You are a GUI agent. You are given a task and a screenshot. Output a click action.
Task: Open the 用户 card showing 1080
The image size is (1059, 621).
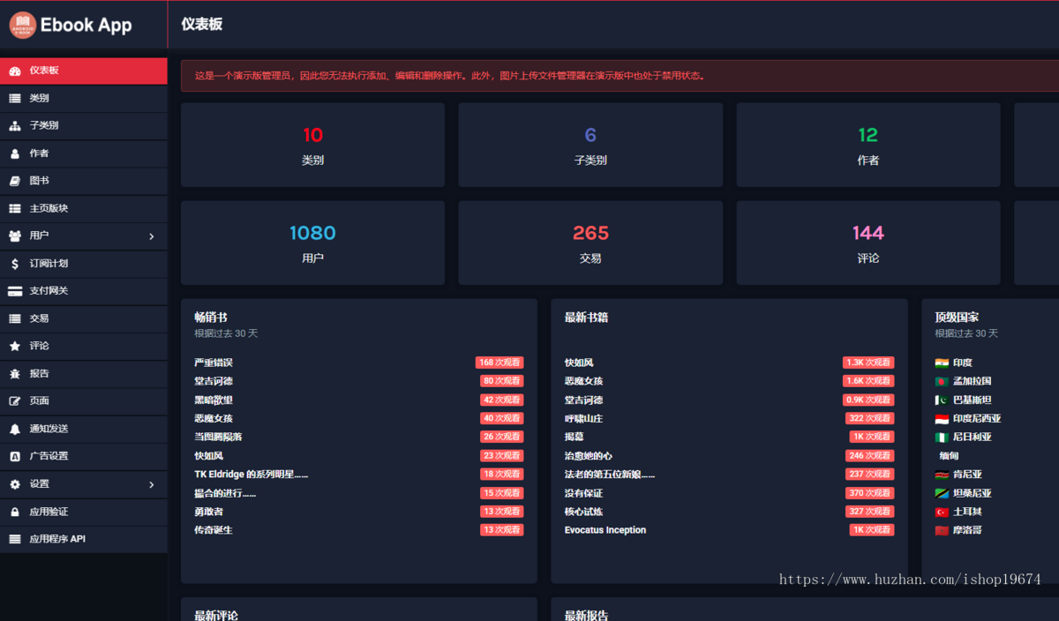[312, 243]
